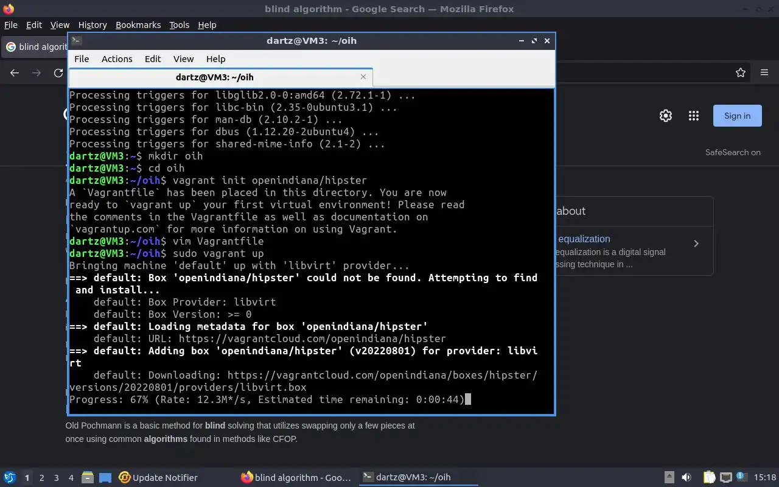Open the terminal Actions menu

(x=117, y=59)
